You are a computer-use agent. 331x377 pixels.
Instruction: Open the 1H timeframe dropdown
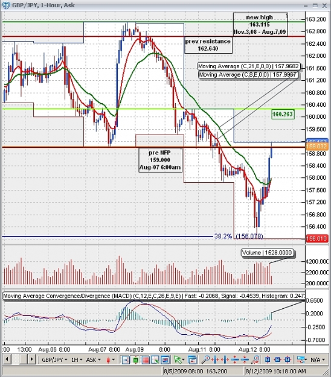(77, 360)
